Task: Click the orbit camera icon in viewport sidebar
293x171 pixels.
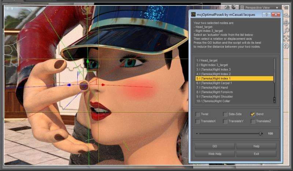Action: pos(286,15)
